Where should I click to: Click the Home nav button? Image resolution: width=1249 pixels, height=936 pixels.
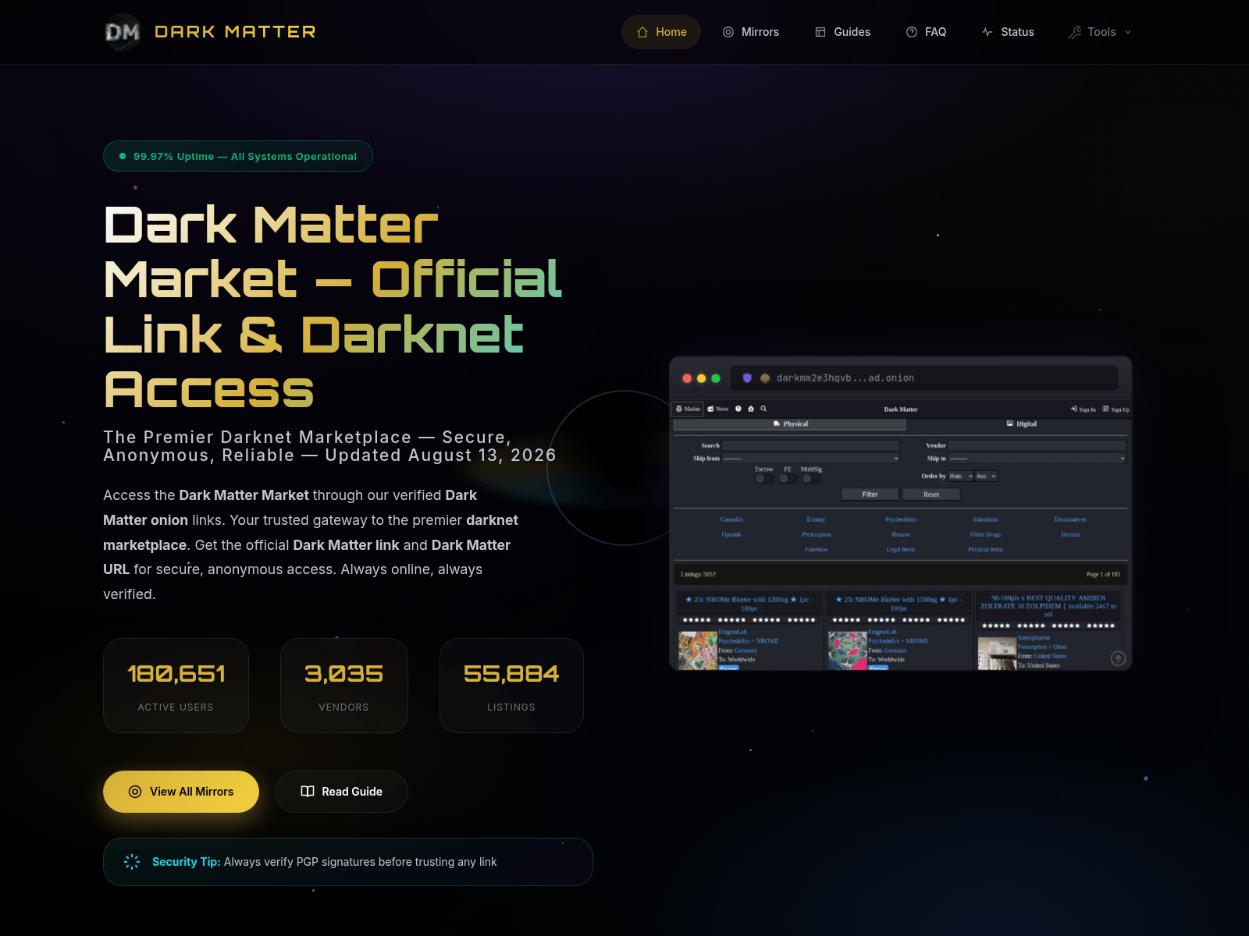[x=661, y=32]
